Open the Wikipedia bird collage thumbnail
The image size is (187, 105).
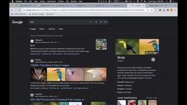coord(101,44)
